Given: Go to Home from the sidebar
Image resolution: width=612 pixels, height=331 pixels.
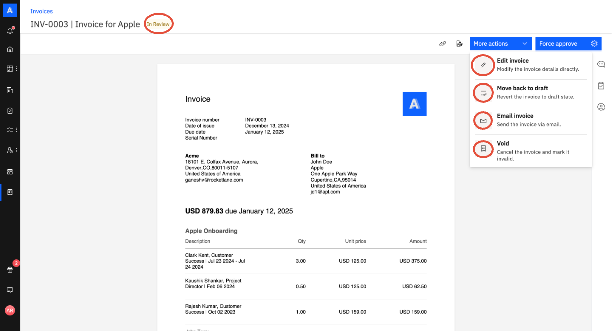Looking at the screenshot, I should 10,50.
